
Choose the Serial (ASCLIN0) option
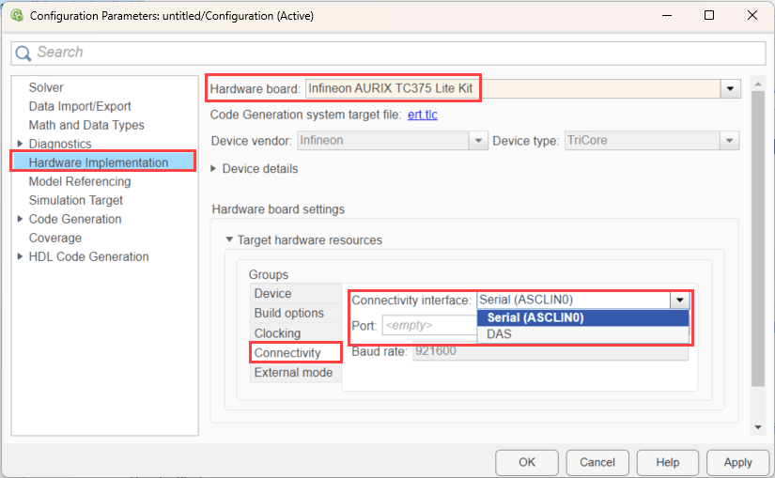click(x=535, y=317)
